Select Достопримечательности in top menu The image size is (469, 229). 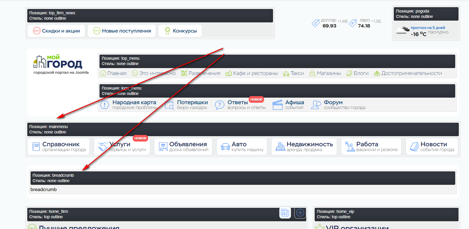(x=408, y=73)
